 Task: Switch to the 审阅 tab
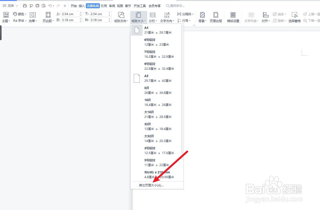point(112,6)
